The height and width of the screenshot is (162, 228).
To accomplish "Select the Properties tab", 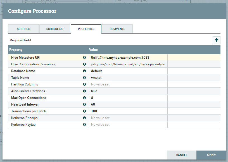I will (86, 29).
